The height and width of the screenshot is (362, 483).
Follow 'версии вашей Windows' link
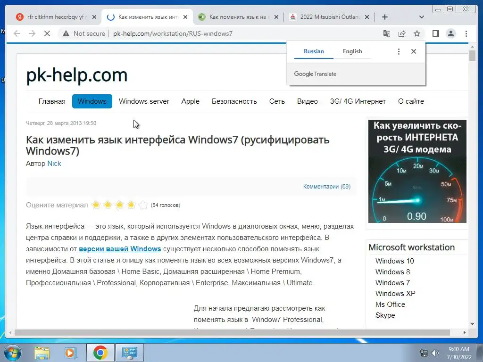[x=120, y=249]
